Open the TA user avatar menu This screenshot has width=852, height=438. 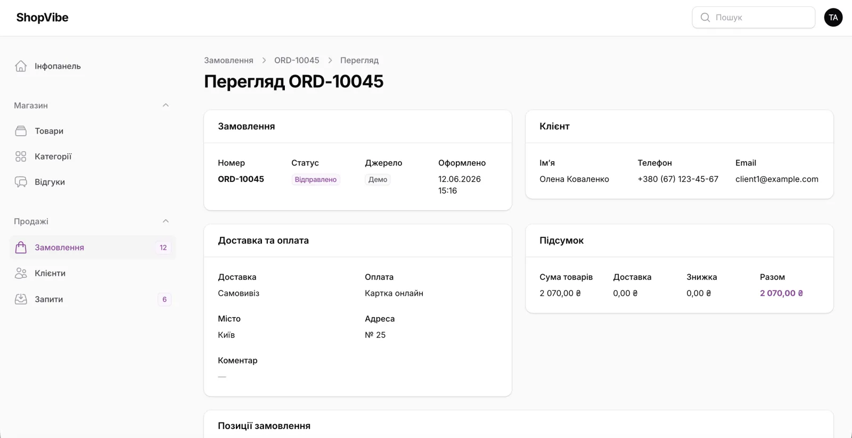833,18
